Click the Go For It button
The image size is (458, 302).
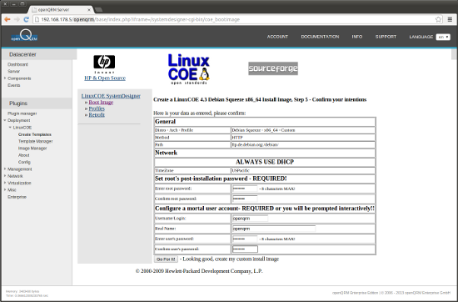click(166, 259)
